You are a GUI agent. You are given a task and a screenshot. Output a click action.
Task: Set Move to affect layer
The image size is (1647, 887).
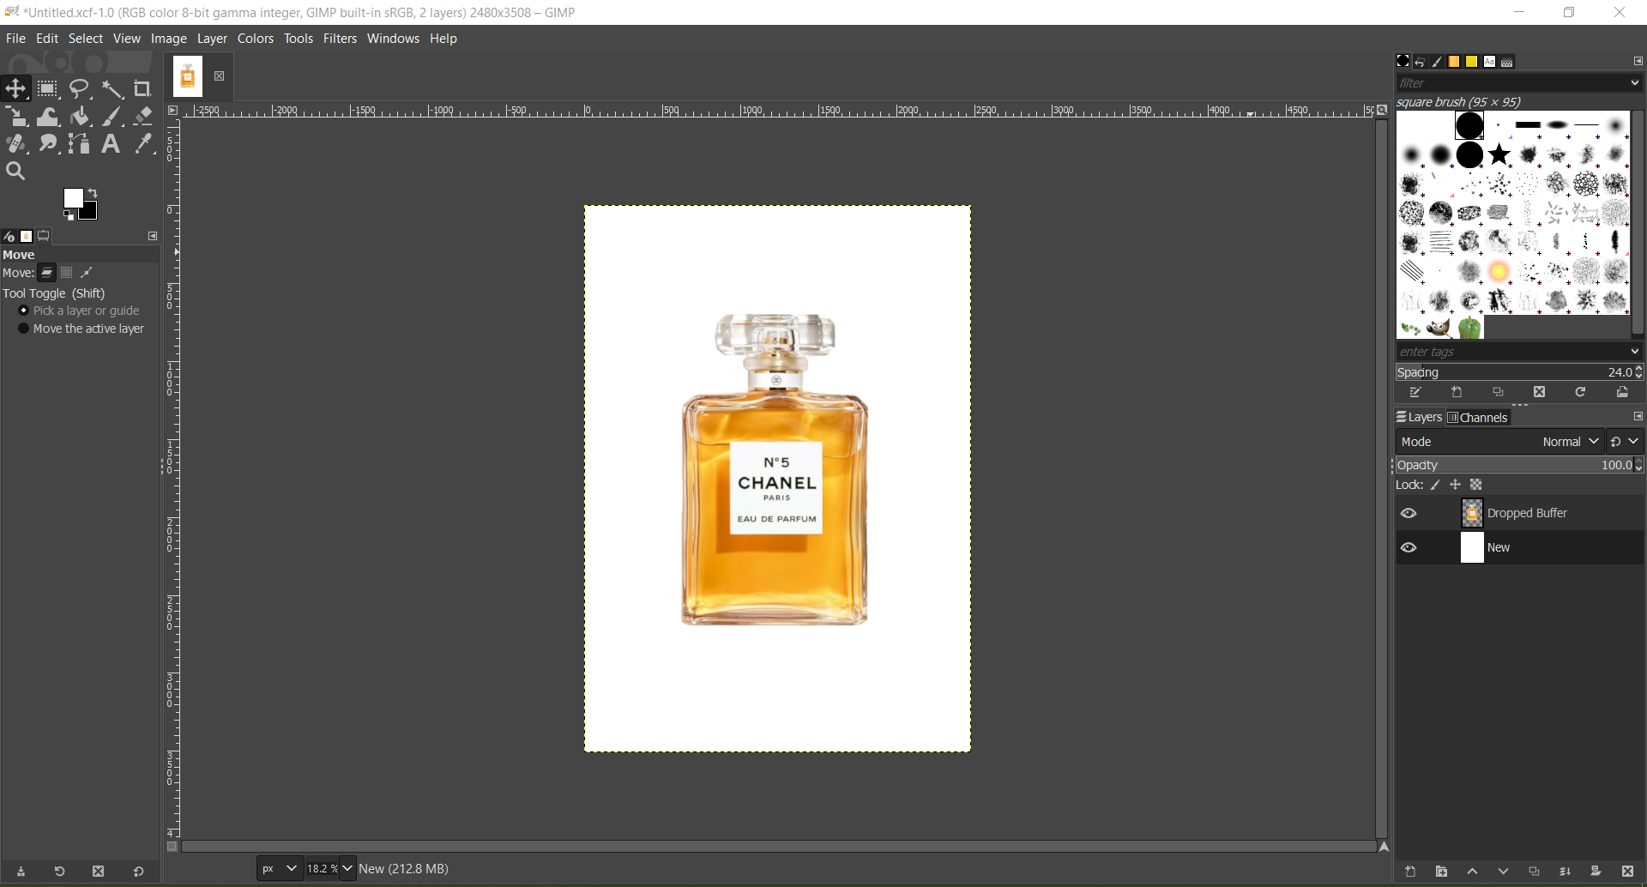[47, 274]
